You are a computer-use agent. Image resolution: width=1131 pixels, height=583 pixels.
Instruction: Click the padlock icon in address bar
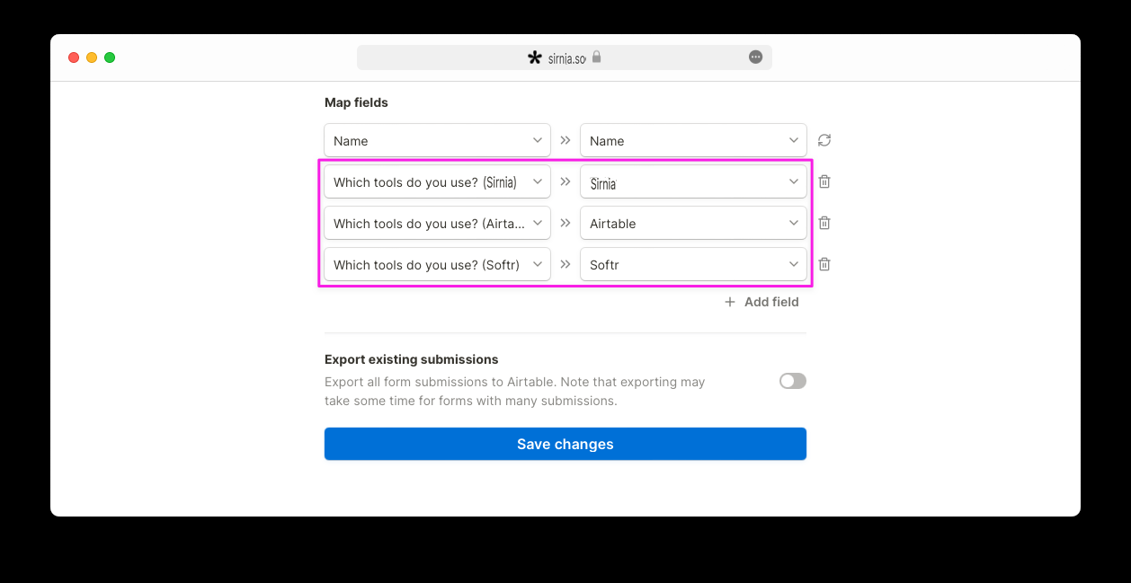(x=596, y=57)
